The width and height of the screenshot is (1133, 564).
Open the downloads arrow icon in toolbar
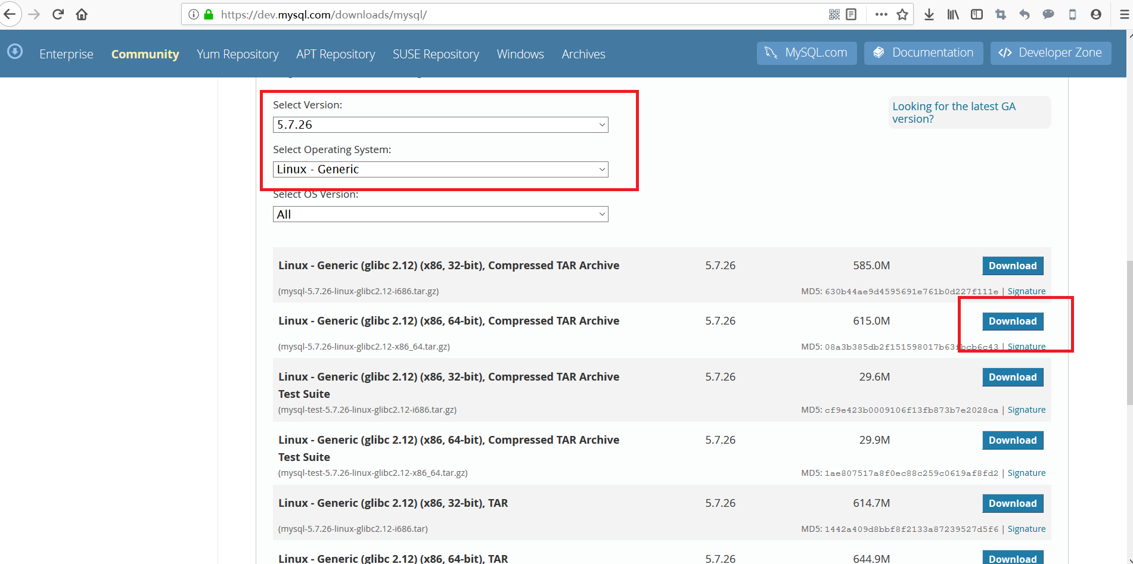click(929, 14)
